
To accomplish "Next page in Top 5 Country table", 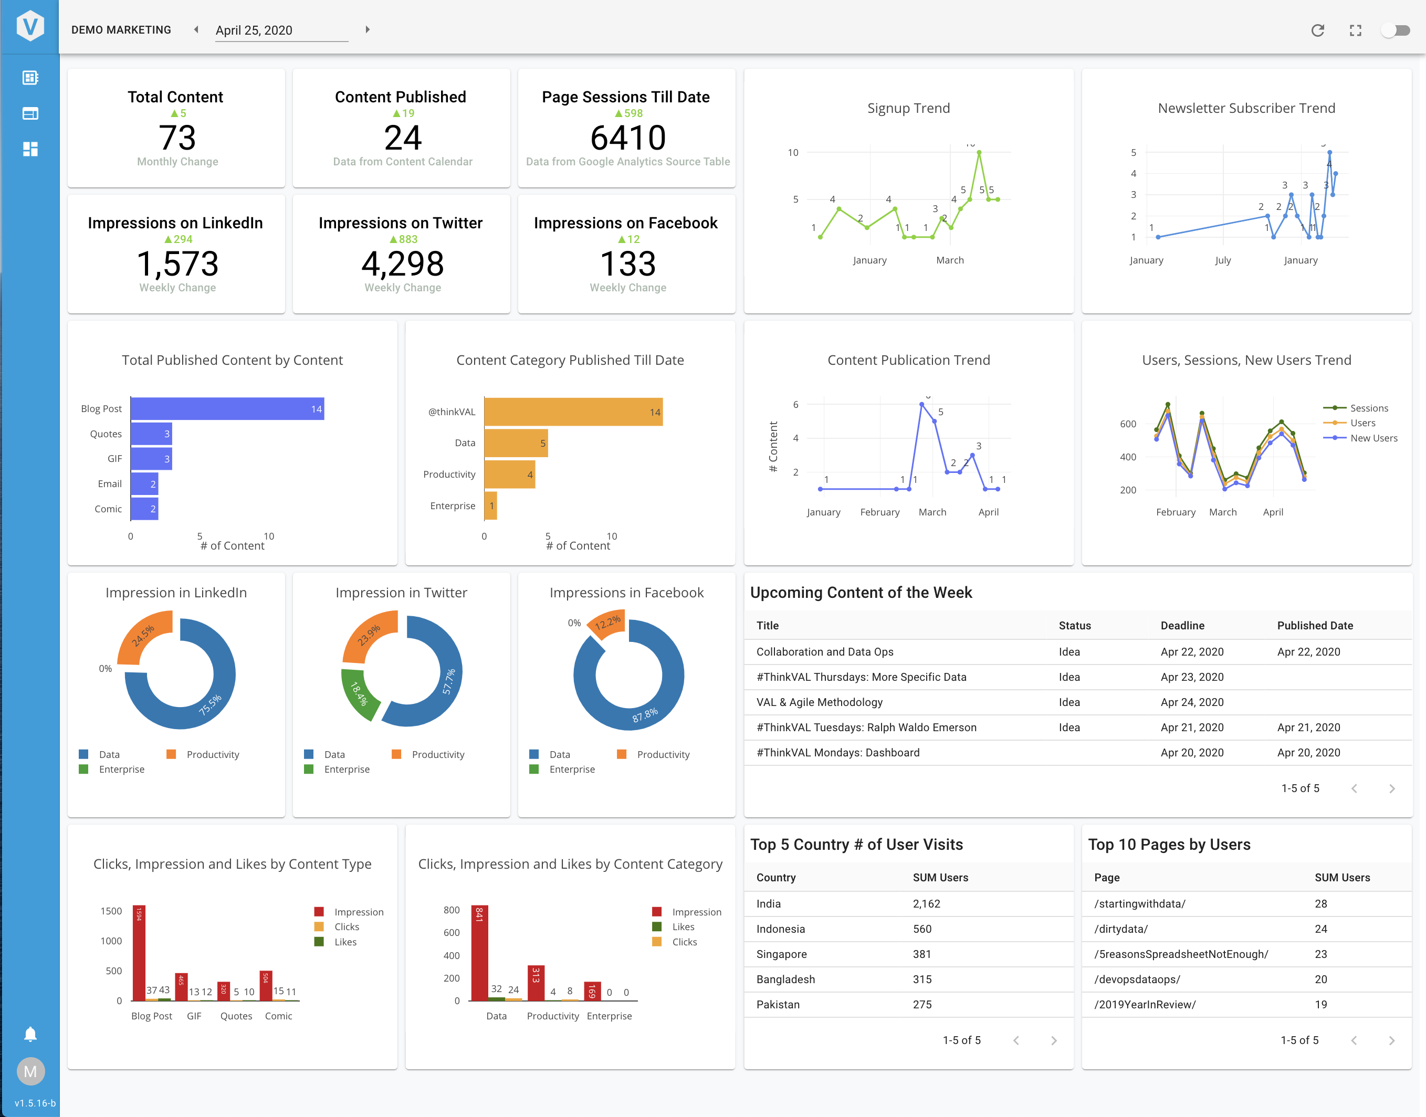I will pyautogui.click(x=1053, y=1040).
